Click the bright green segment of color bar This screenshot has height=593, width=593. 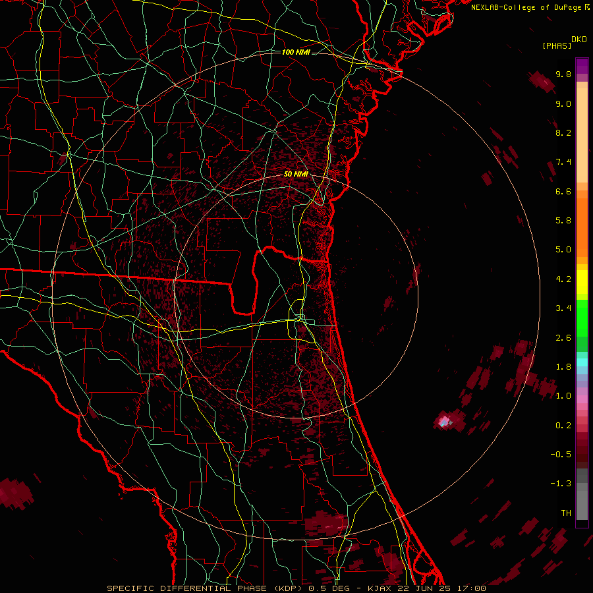[x=582, y=318]
